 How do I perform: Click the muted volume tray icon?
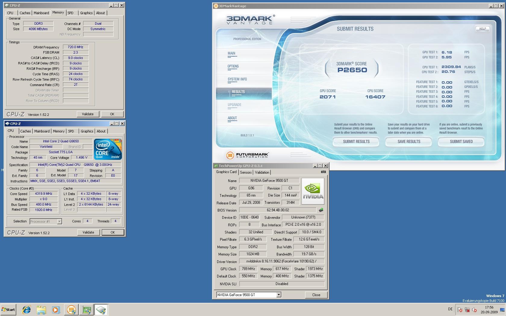click(474, 310)
